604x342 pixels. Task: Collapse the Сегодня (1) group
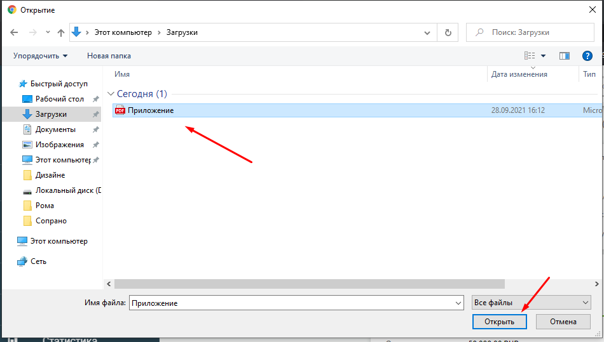pos(111,94)
